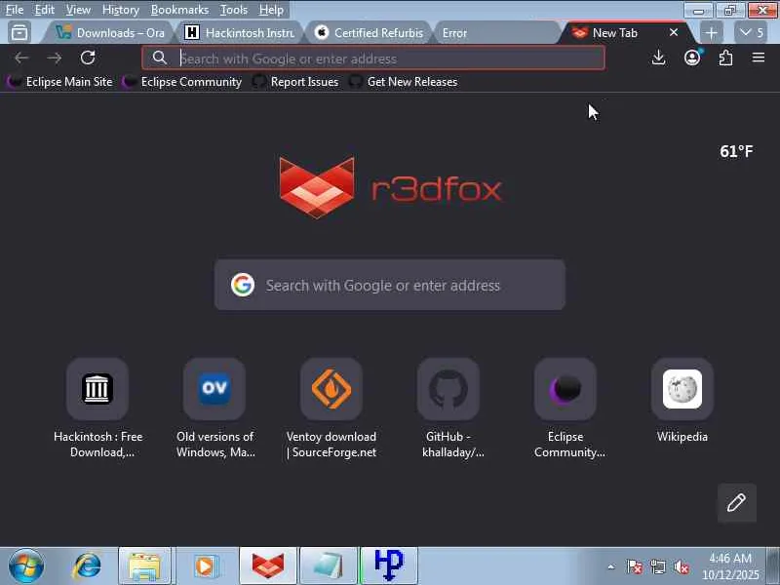Launch Internet Explorer from taskbar

click(x=87, y=566)
